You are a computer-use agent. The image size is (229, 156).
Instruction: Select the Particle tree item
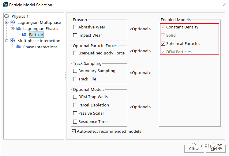pos(36,35)
